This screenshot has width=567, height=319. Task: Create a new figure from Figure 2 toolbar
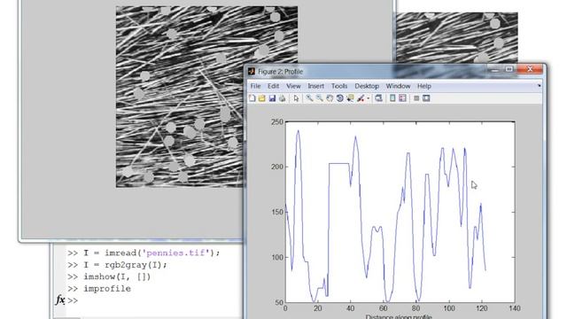tap(252, 98)
